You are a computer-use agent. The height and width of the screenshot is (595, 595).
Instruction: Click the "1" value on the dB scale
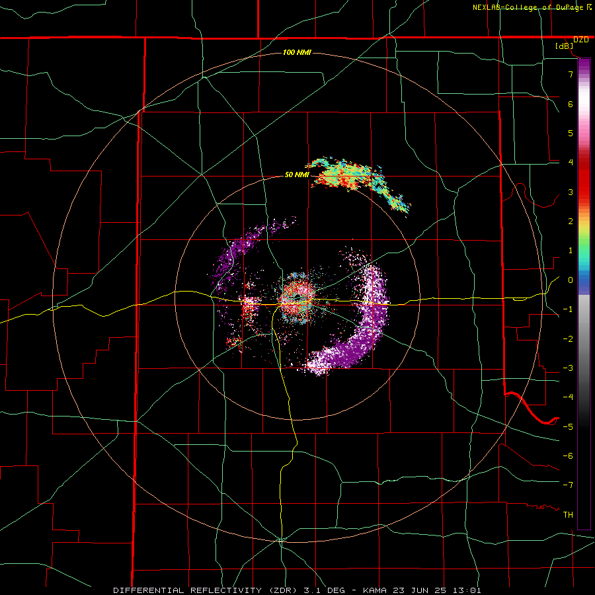pos(571,251)
